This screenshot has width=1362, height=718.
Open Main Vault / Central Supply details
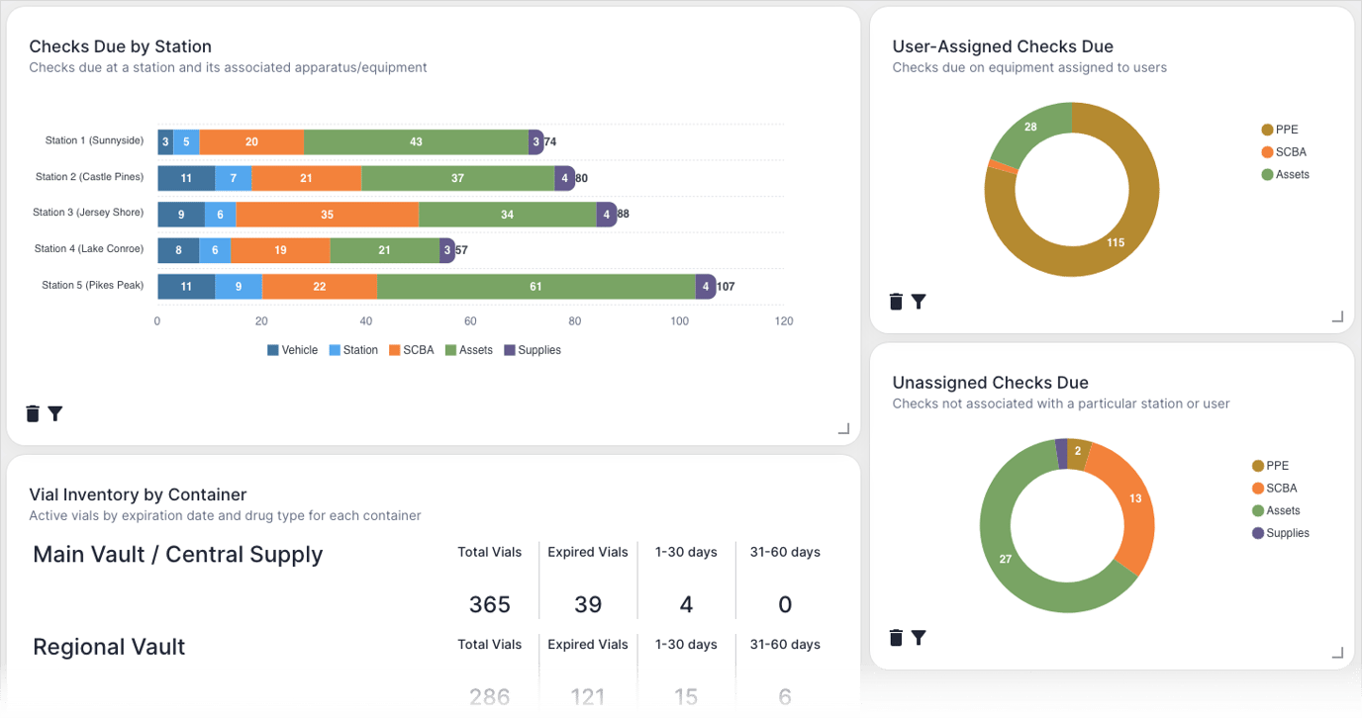[x=177, y=555]
